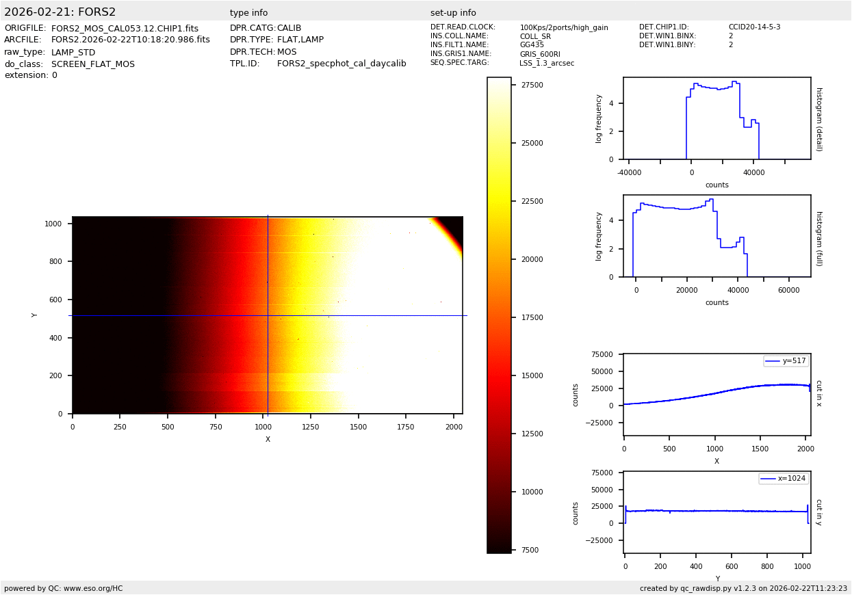The image size is (852, 595).
Task: Click the detail histogram plot
Action: coord(717,118)
